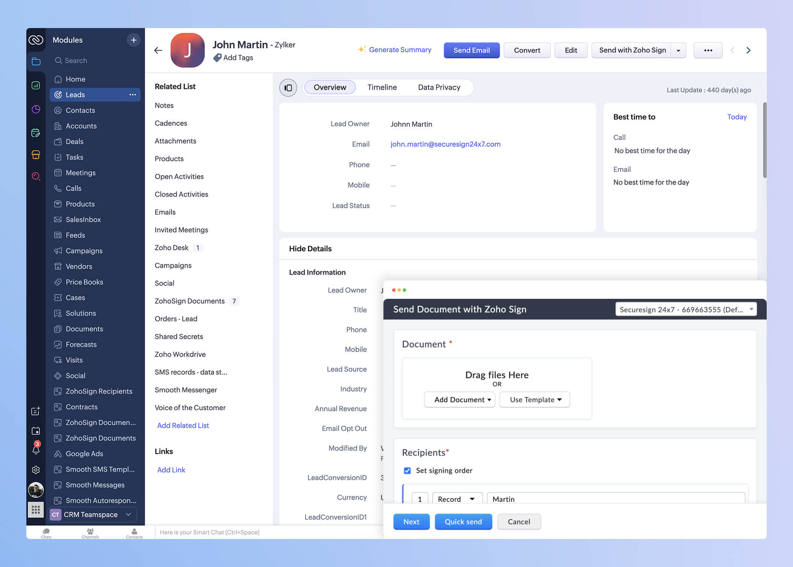Collapse the Hide Details section

pyautogui.click(x=310, y=248)
